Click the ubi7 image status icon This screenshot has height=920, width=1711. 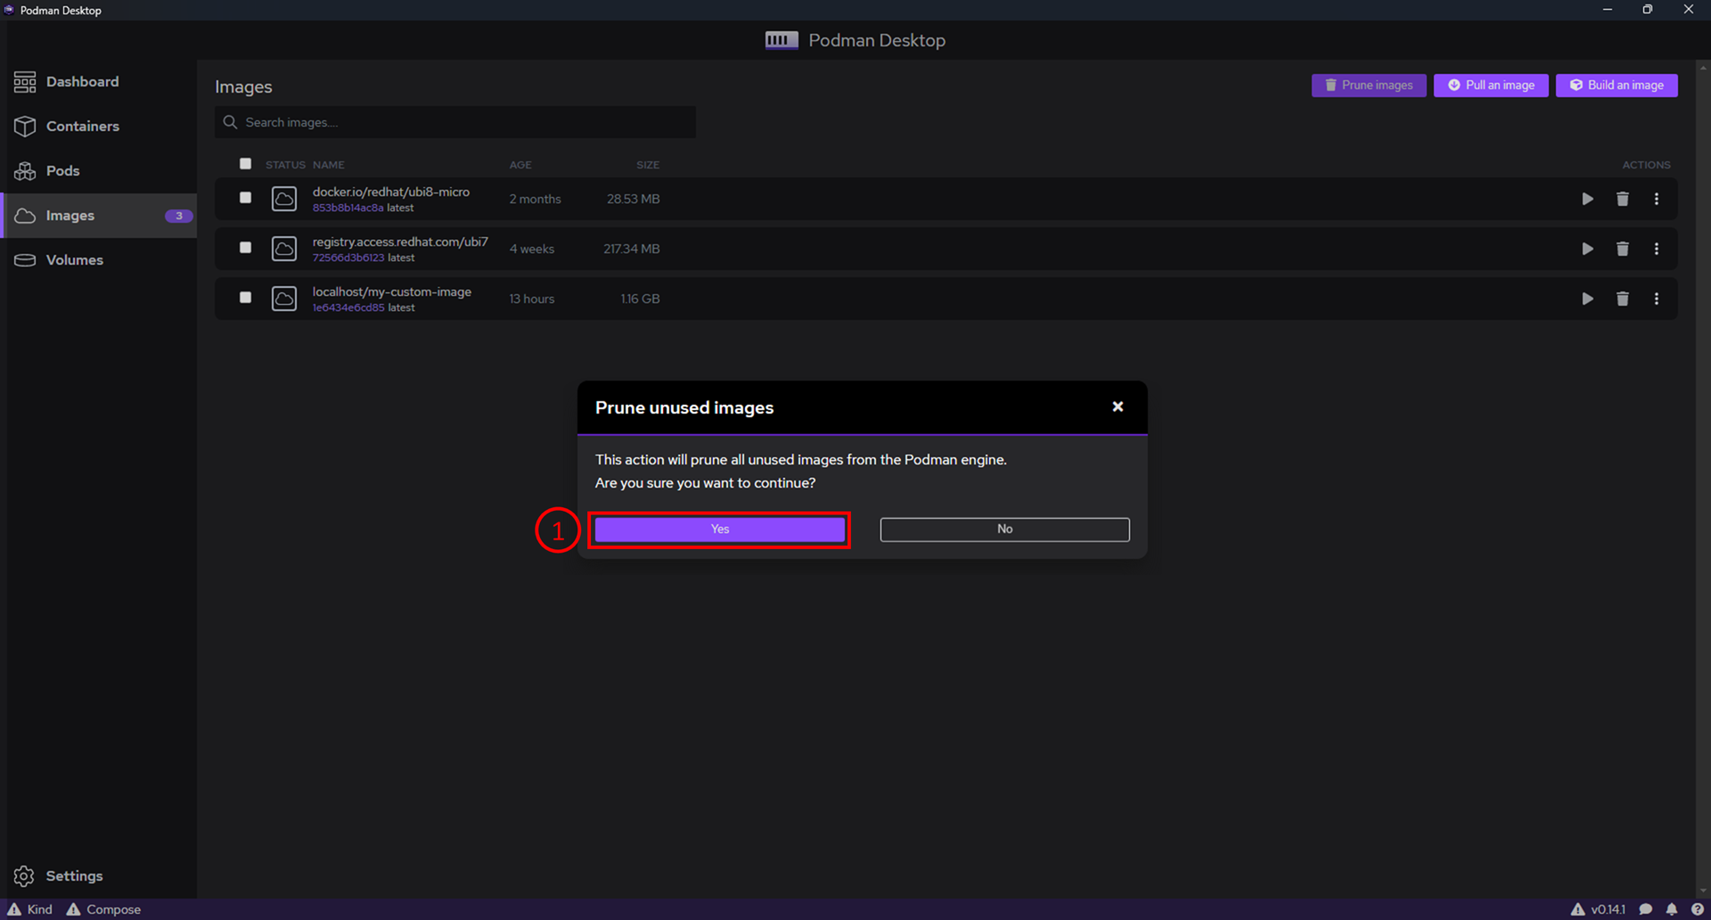(284, 249)
